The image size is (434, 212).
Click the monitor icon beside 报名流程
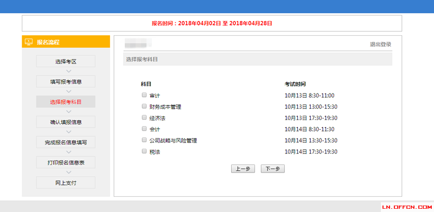click(29, 42)
